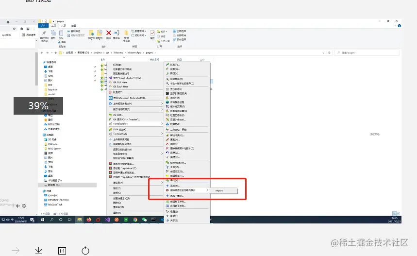
Task: Go to the next image arrow
Action: 16,250
